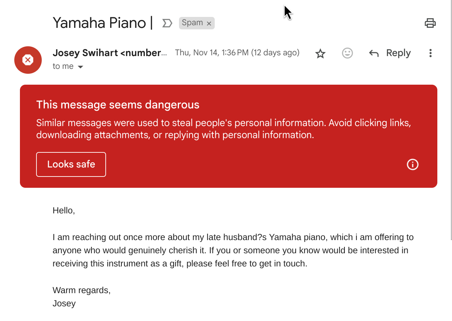Print this email using the printer icon

pyautogui.click(x=430, y=23)
